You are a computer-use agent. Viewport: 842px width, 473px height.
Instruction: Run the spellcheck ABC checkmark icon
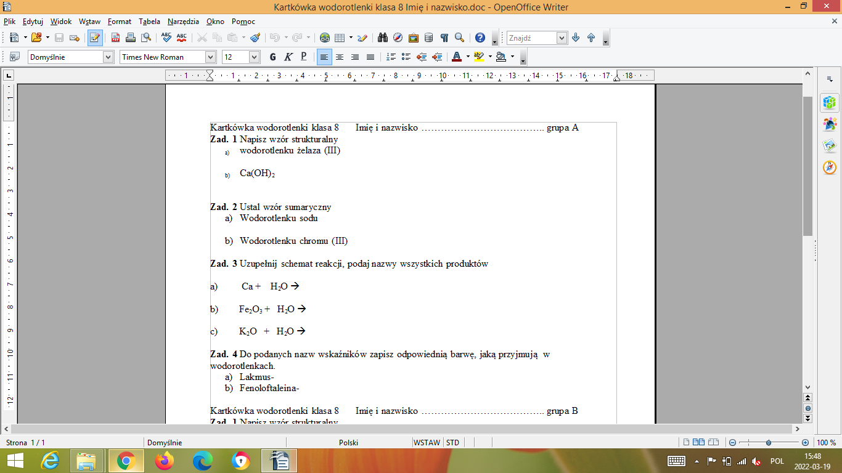click(166, 38)
